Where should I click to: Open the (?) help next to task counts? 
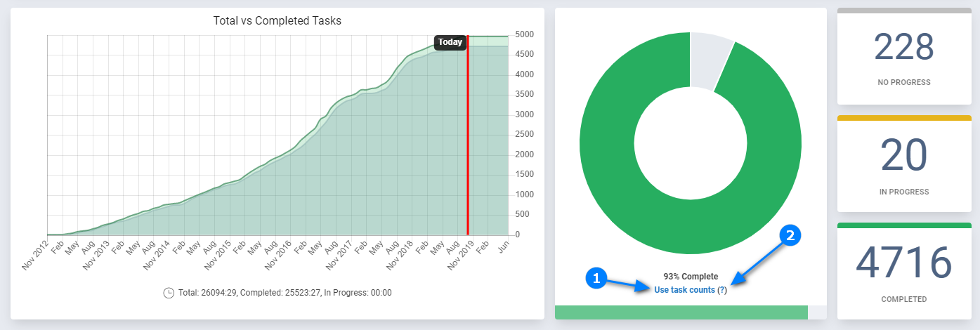pyautogui.click(x=722, y=290)
